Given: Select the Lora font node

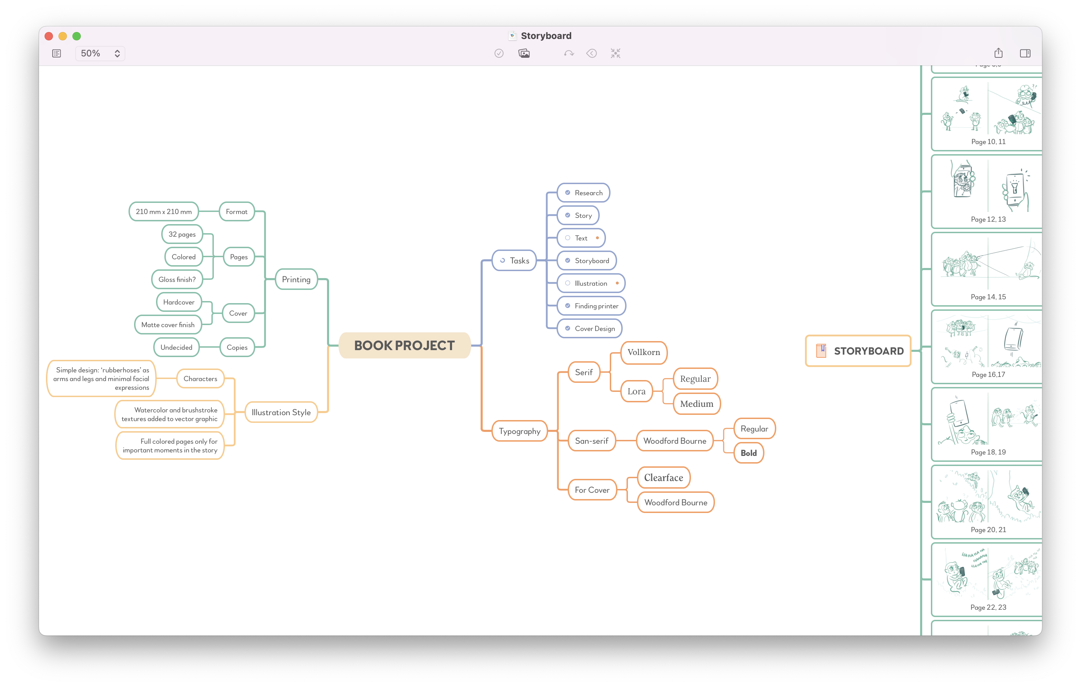Looking at the screenshot, I should 637,391.
